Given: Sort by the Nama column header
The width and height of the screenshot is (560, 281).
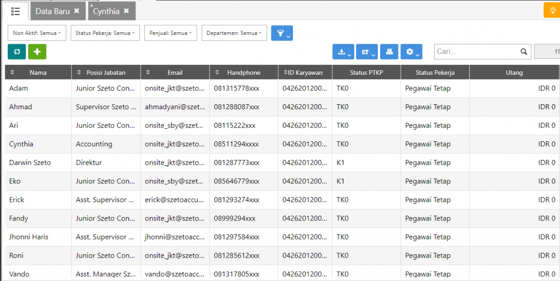Looking at the screenshot, I should click(x=38, y=73).
